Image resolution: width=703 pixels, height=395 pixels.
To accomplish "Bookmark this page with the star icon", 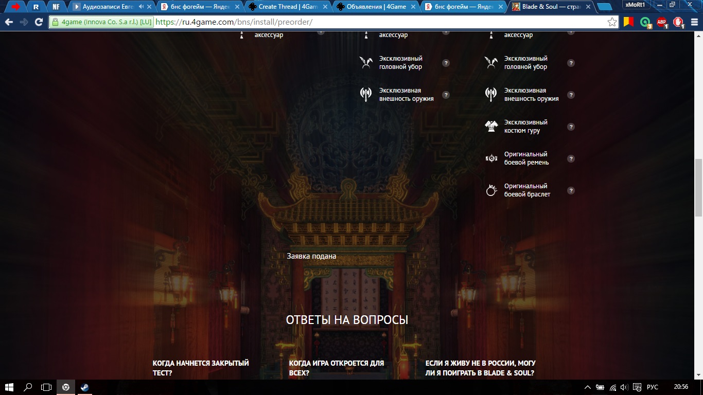I will (612, 22).
